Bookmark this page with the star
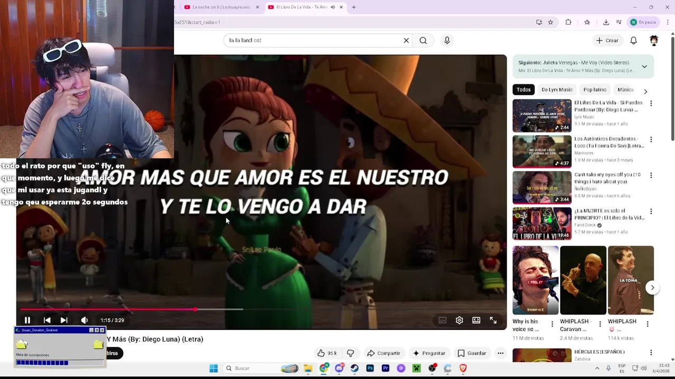The width and height of the screenshot is (675, 379). (551, 22)
